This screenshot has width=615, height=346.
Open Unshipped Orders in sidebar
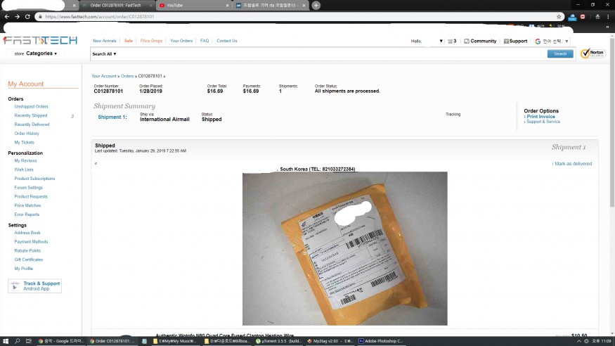point(31,107)
